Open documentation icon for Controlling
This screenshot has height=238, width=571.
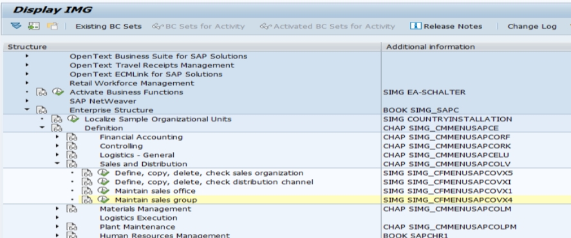tap(72, 146)
